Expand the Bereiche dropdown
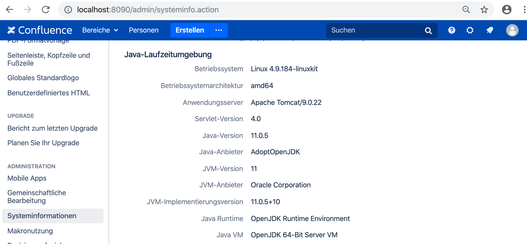 pos(100,30)
